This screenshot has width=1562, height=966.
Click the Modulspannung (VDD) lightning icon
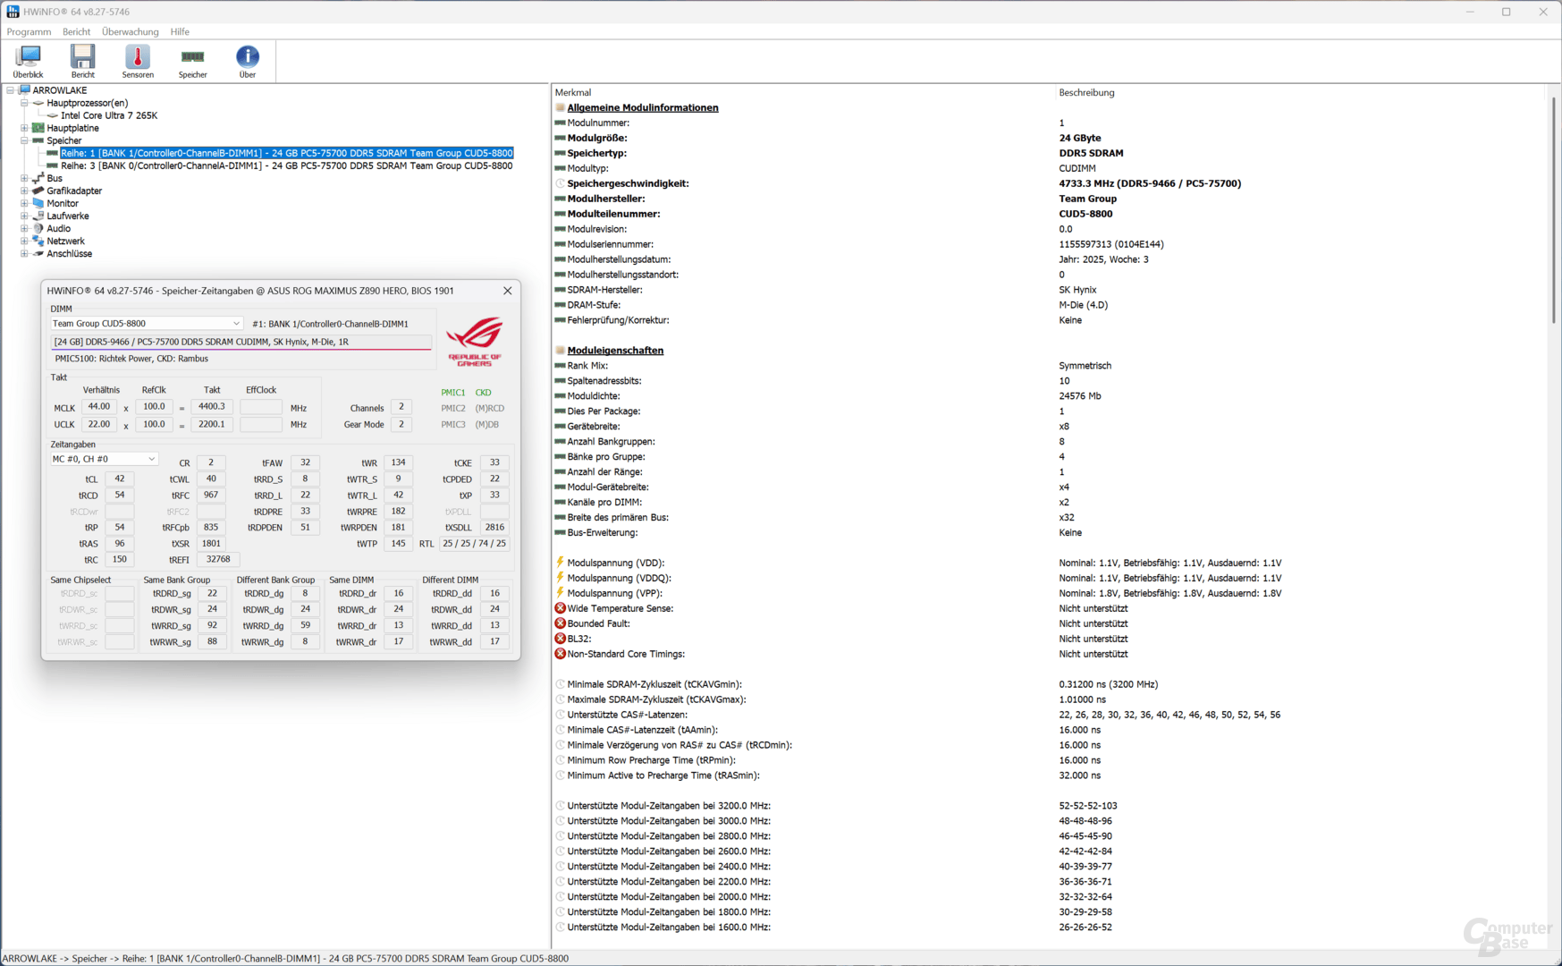560,563
